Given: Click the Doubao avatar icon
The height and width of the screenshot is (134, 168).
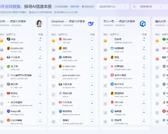Looking at the screenshot, I should [39, 23].
